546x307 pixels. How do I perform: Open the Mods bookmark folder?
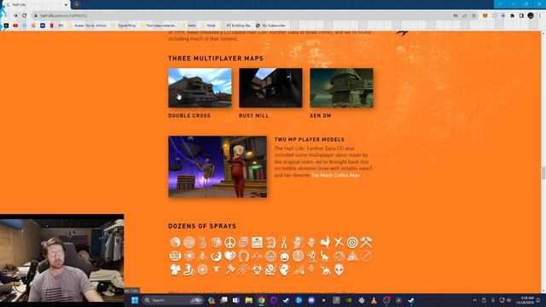pyautogui.click(x=208, y=26)
